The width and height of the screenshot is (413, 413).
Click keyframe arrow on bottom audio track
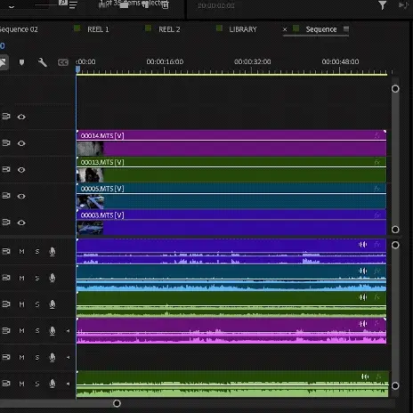coord(69,384)
